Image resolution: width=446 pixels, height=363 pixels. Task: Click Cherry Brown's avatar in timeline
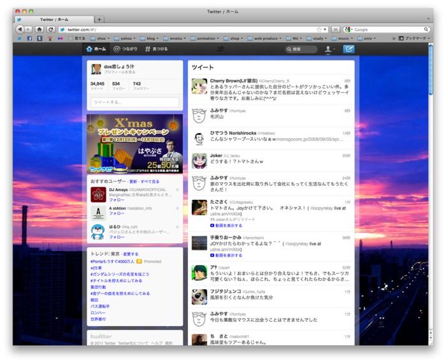click(199, 86)
